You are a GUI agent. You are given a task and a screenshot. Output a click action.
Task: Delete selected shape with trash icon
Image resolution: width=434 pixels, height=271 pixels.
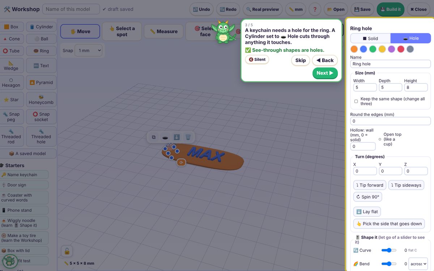[x=188, y=137]
